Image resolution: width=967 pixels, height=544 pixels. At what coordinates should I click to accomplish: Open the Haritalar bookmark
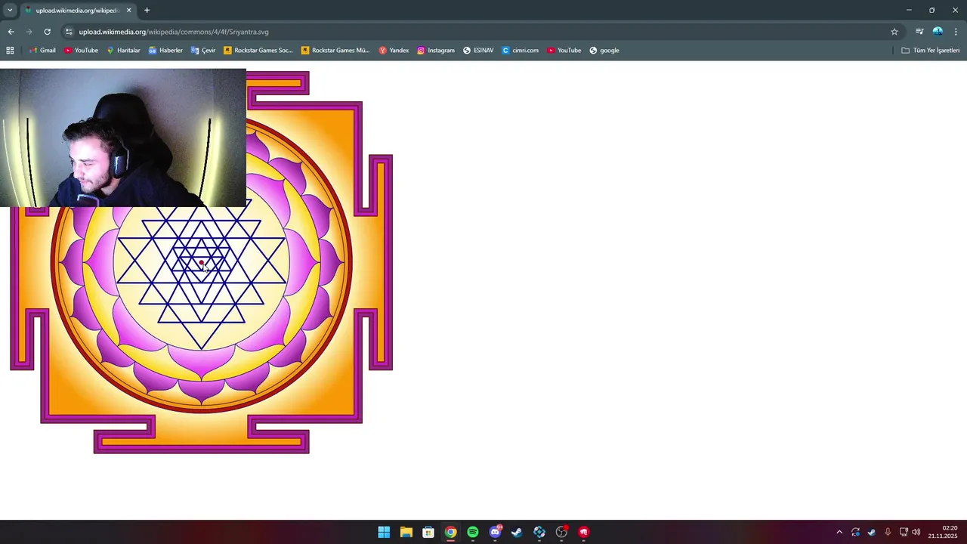click(x=123, y=51)
